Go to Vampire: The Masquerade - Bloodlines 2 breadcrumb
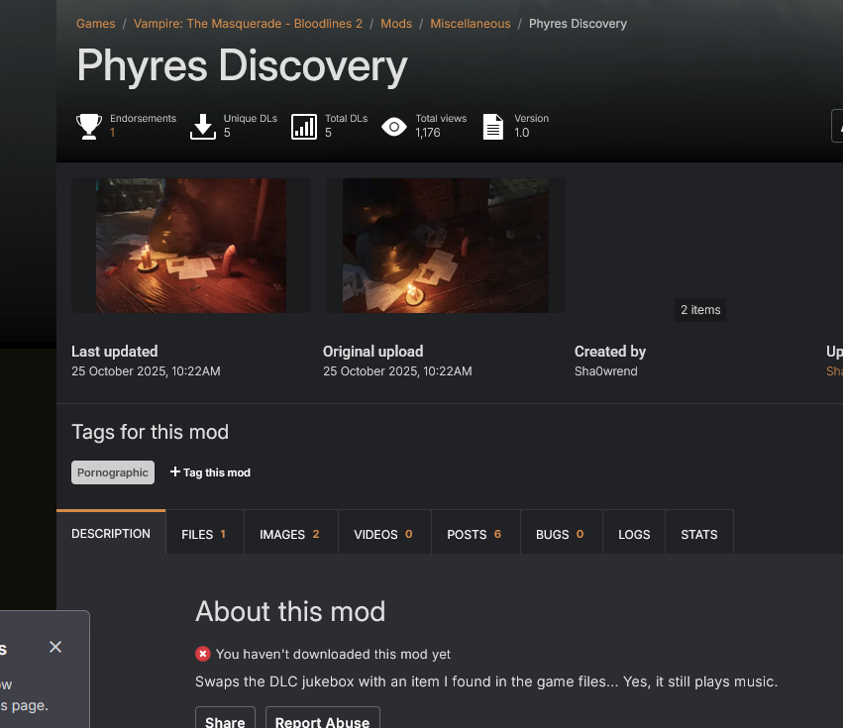The width and height of the screenshot is (843, 728). click(248, 24)
